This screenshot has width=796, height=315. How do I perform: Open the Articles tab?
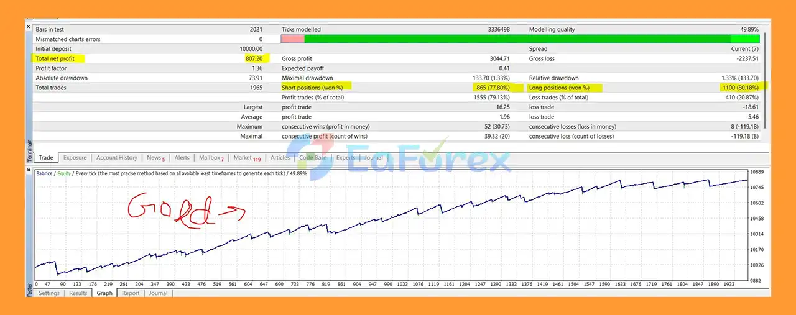280,158
